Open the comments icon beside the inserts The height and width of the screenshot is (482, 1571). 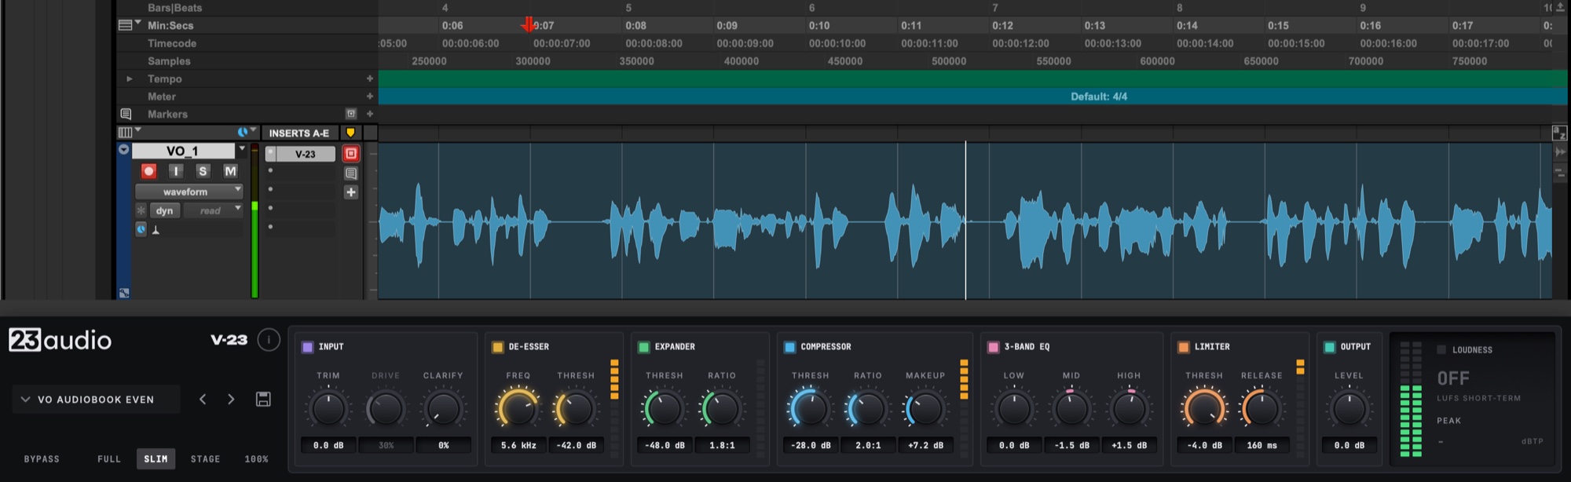click(351, 173)
